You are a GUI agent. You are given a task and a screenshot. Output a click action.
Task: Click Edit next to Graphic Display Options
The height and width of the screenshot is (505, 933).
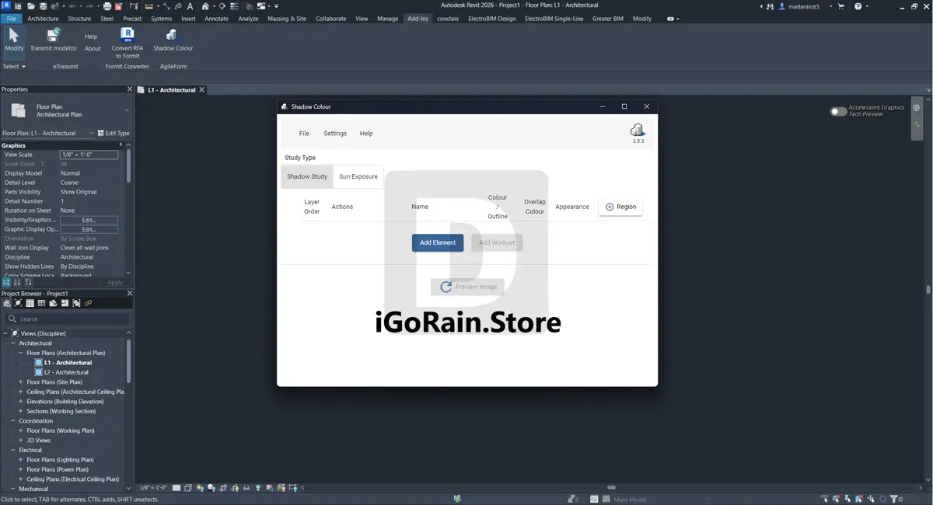(x=89, y=229)
